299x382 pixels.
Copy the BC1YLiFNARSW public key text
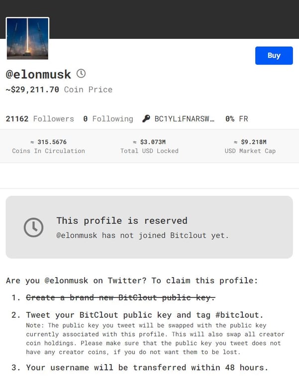pyautogui.click(x=185, y=119)
